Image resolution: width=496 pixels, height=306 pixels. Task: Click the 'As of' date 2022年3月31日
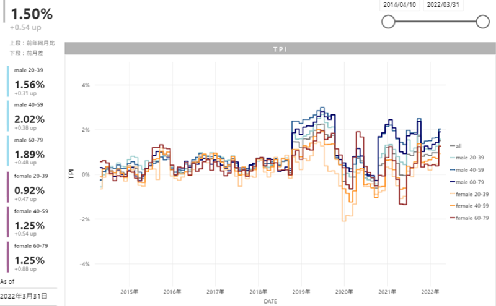pos(24,295)
